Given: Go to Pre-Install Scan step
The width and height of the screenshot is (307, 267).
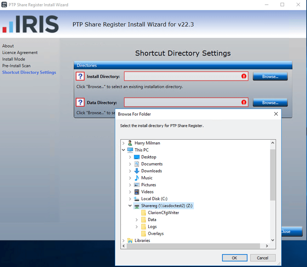Looking at the screenshot, I should pos(16,66).
